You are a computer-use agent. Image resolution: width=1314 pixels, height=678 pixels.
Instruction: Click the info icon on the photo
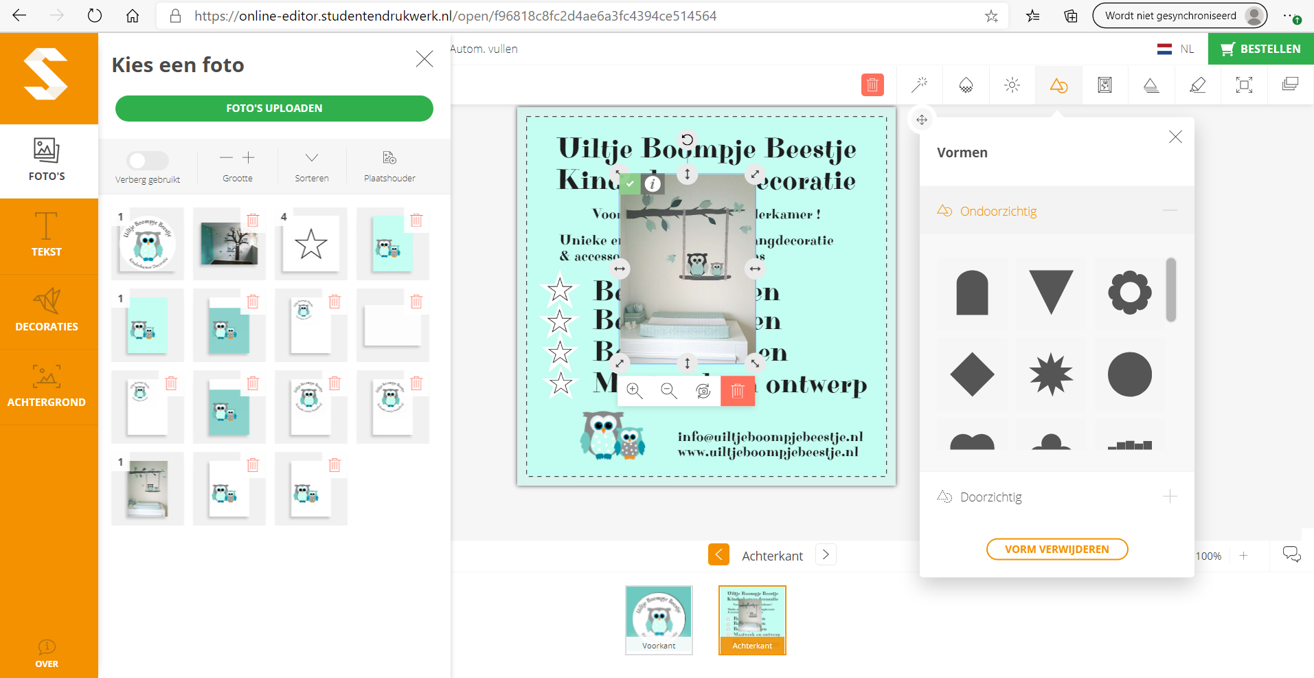[653, 183]
